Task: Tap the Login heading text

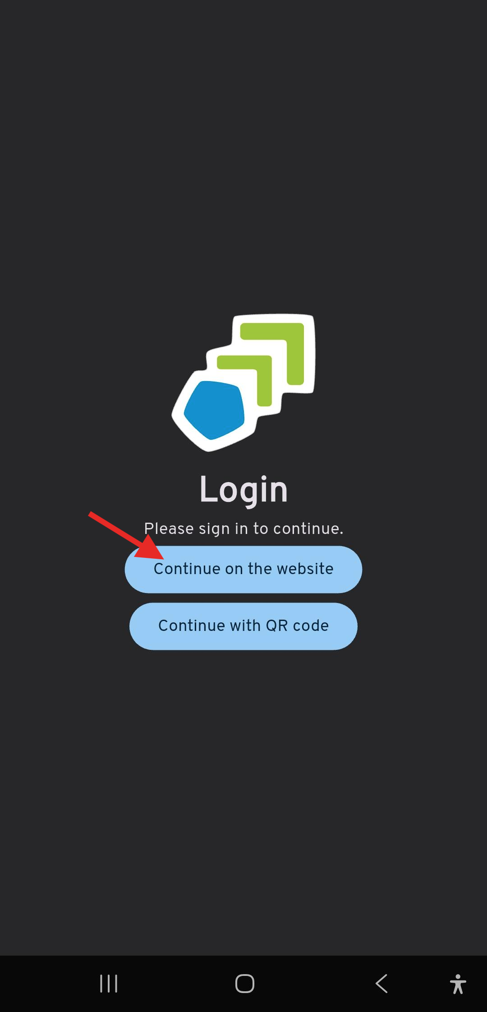Action: pos(243,490)
